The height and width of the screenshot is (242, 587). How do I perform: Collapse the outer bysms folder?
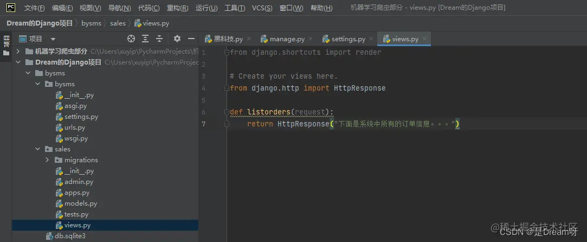(28, 73)
